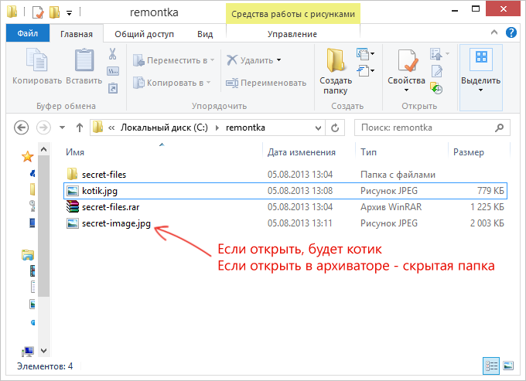Click the navigation pane scroll up arrow
This screenshot has height=381, width=526.
click(43, 149)
